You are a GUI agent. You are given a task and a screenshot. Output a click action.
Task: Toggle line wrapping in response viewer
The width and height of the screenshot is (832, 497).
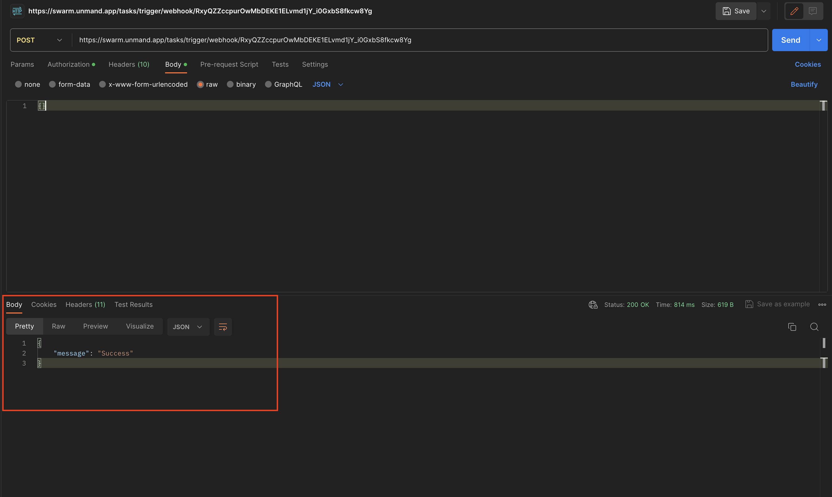click(223, 327)
